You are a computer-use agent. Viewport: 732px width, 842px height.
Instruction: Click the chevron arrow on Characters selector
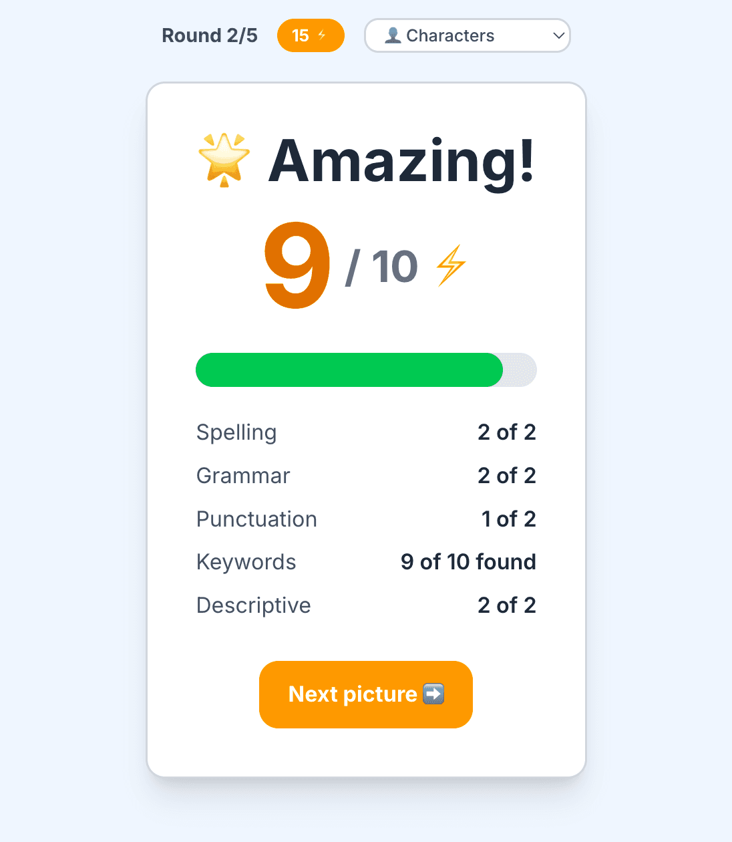pos(558,35)
